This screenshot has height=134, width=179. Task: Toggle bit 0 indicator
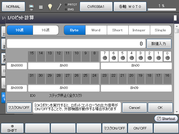tap(167, 58)
